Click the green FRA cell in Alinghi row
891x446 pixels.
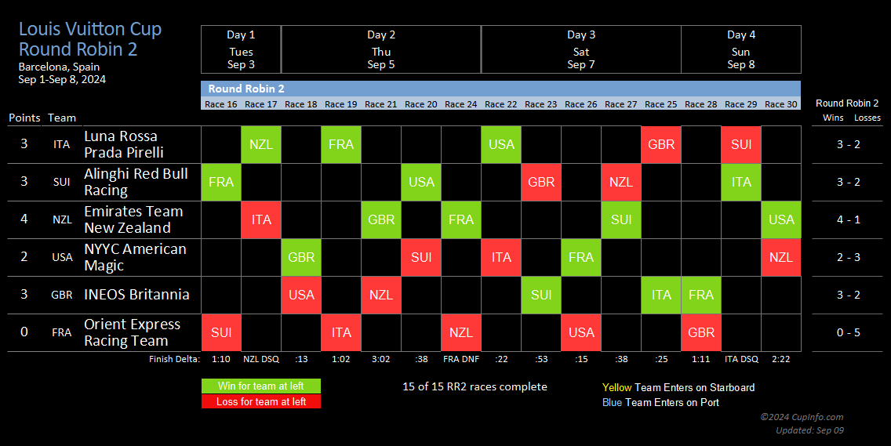[221, 182]
